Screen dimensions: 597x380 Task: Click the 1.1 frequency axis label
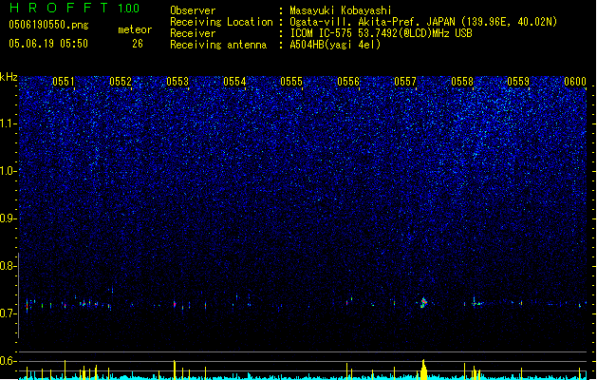coord(9,123)
